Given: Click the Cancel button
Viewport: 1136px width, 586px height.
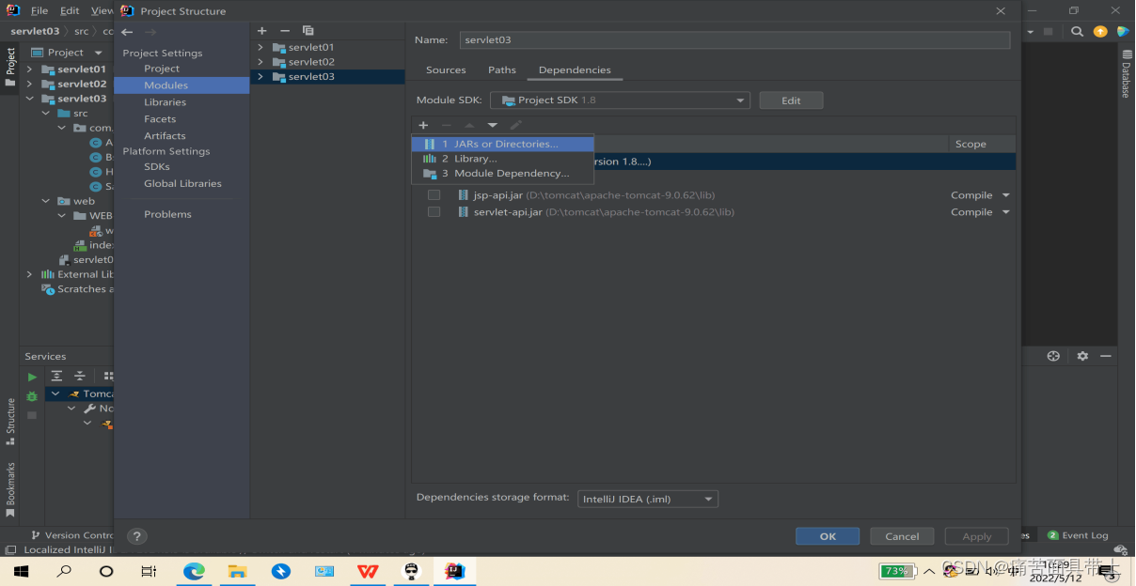Looking at the screenshot, I should pos(902,536).
